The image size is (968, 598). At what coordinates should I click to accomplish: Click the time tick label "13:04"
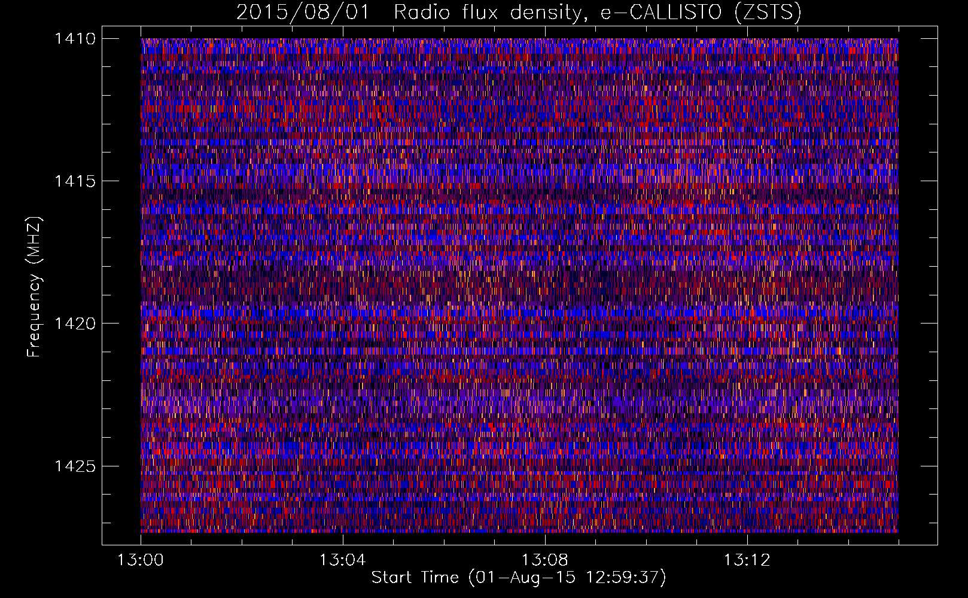342,560
